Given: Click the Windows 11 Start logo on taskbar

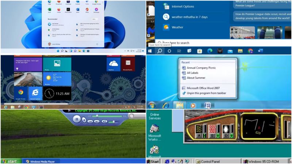Looking at the screenshot, I should 58,51.
